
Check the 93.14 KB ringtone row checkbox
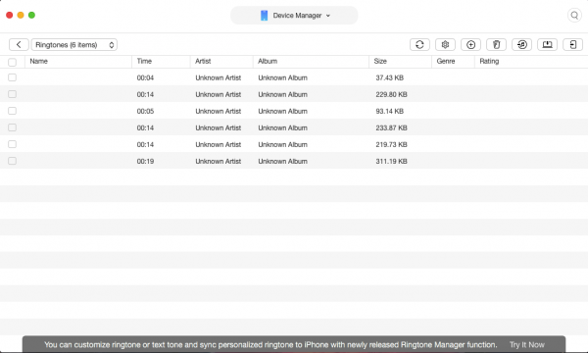pyautogui.click(x=12, y=111)
